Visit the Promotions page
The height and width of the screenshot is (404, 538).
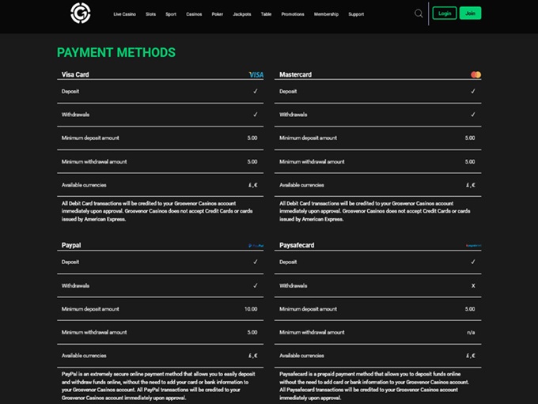point(293,14)
